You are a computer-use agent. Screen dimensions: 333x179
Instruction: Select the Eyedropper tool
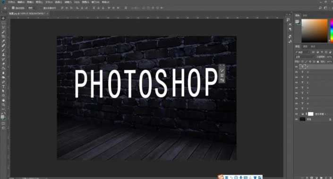3,41
